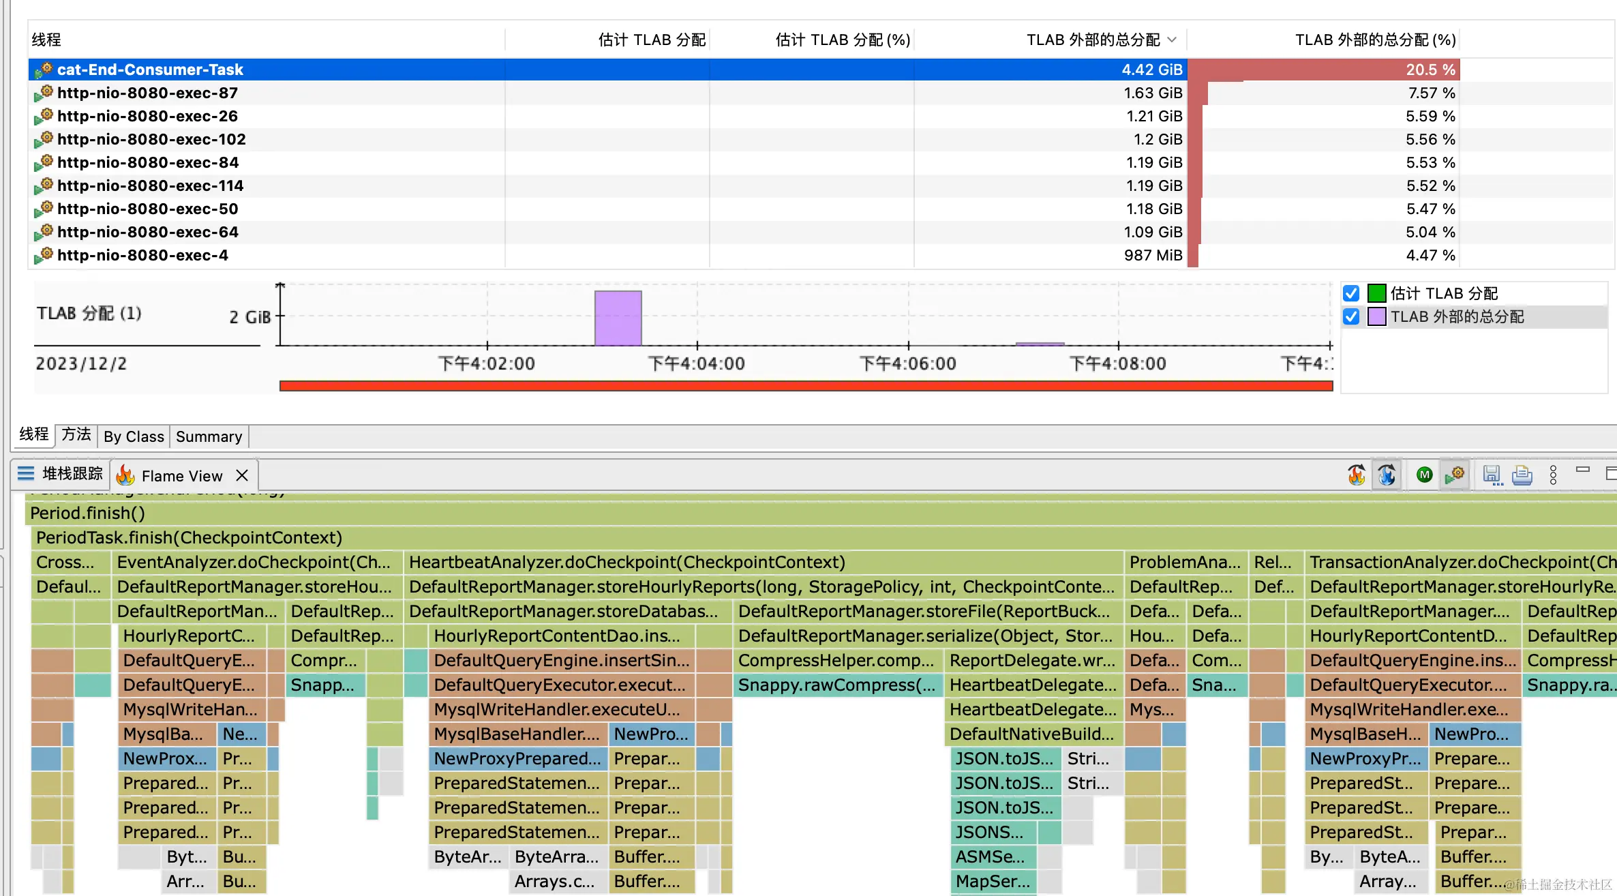Click the PeriodTask.finish(CheckpointContext) frame
Viewport: 1617px width, 896px height.
pyautogui.click(x=823, y=537)
